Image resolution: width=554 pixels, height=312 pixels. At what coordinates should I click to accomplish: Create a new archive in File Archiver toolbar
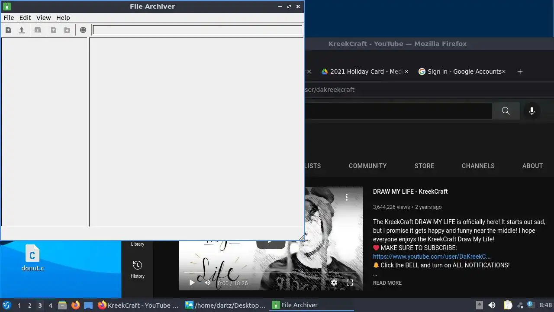(x=8, y=30)
